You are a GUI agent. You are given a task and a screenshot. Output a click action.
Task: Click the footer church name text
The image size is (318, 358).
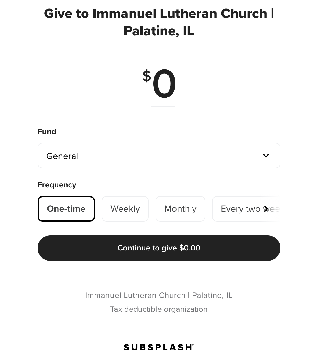point(159,295)
